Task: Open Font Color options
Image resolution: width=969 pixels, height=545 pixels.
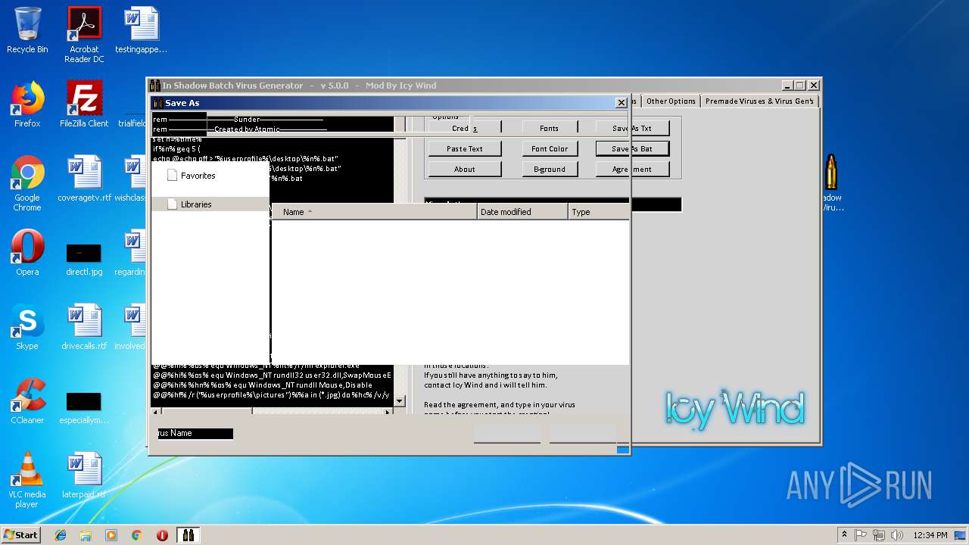Action: point(550,149)
